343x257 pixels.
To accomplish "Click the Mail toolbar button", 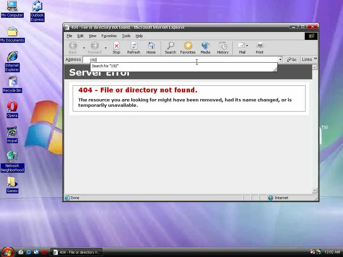I will click(242, 48).
